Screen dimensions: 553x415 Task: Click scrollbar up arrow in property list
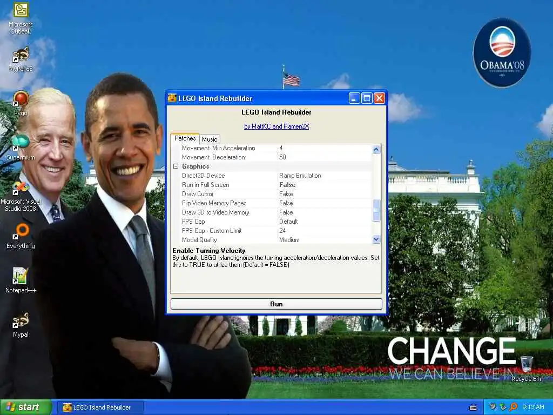point(376,149)
